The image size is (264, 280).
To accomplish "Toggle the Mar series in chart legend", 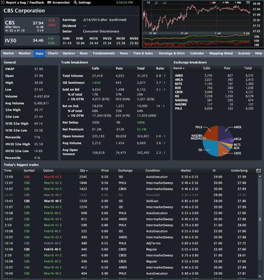I will (x=238, y=3).
